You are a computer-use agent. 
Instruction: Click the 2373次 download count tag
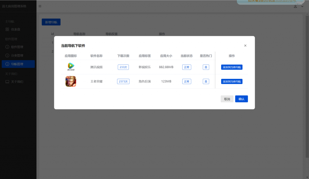pos(123,81)
